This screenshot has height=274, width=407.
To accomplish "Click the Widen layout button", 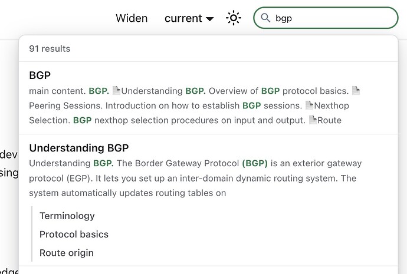I will [132, 18].
